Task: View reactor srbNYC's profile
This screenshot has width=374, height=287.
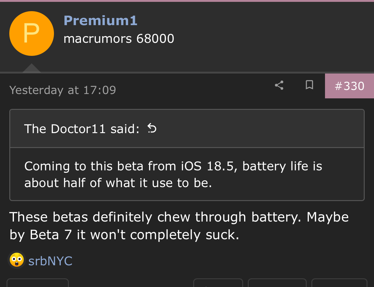Action: [x=50, y=261]
